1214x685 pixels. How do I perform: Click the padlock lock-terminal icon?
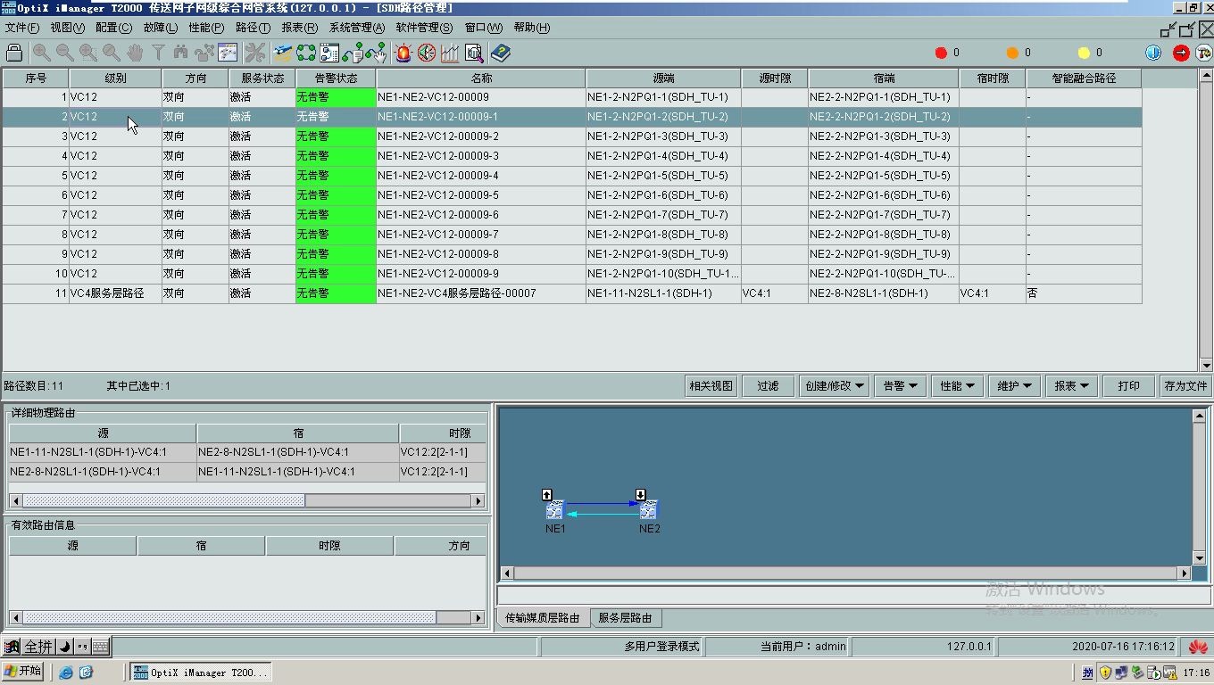pyautogui.click(x=13, y=53)
